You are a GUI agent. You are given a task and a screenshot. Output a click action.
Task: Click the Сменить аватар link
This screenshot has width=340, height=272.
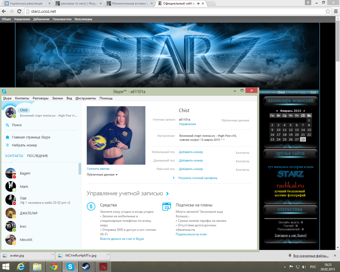[98, 168]
